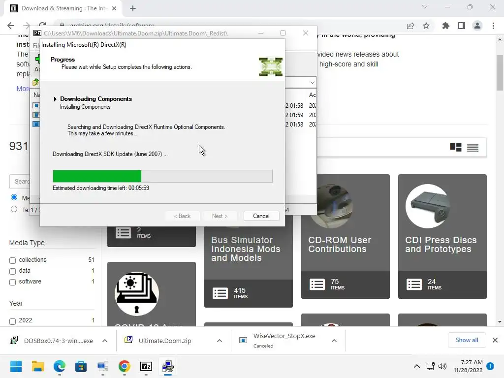Click the page scrollbar up arrow

(500, 39)
